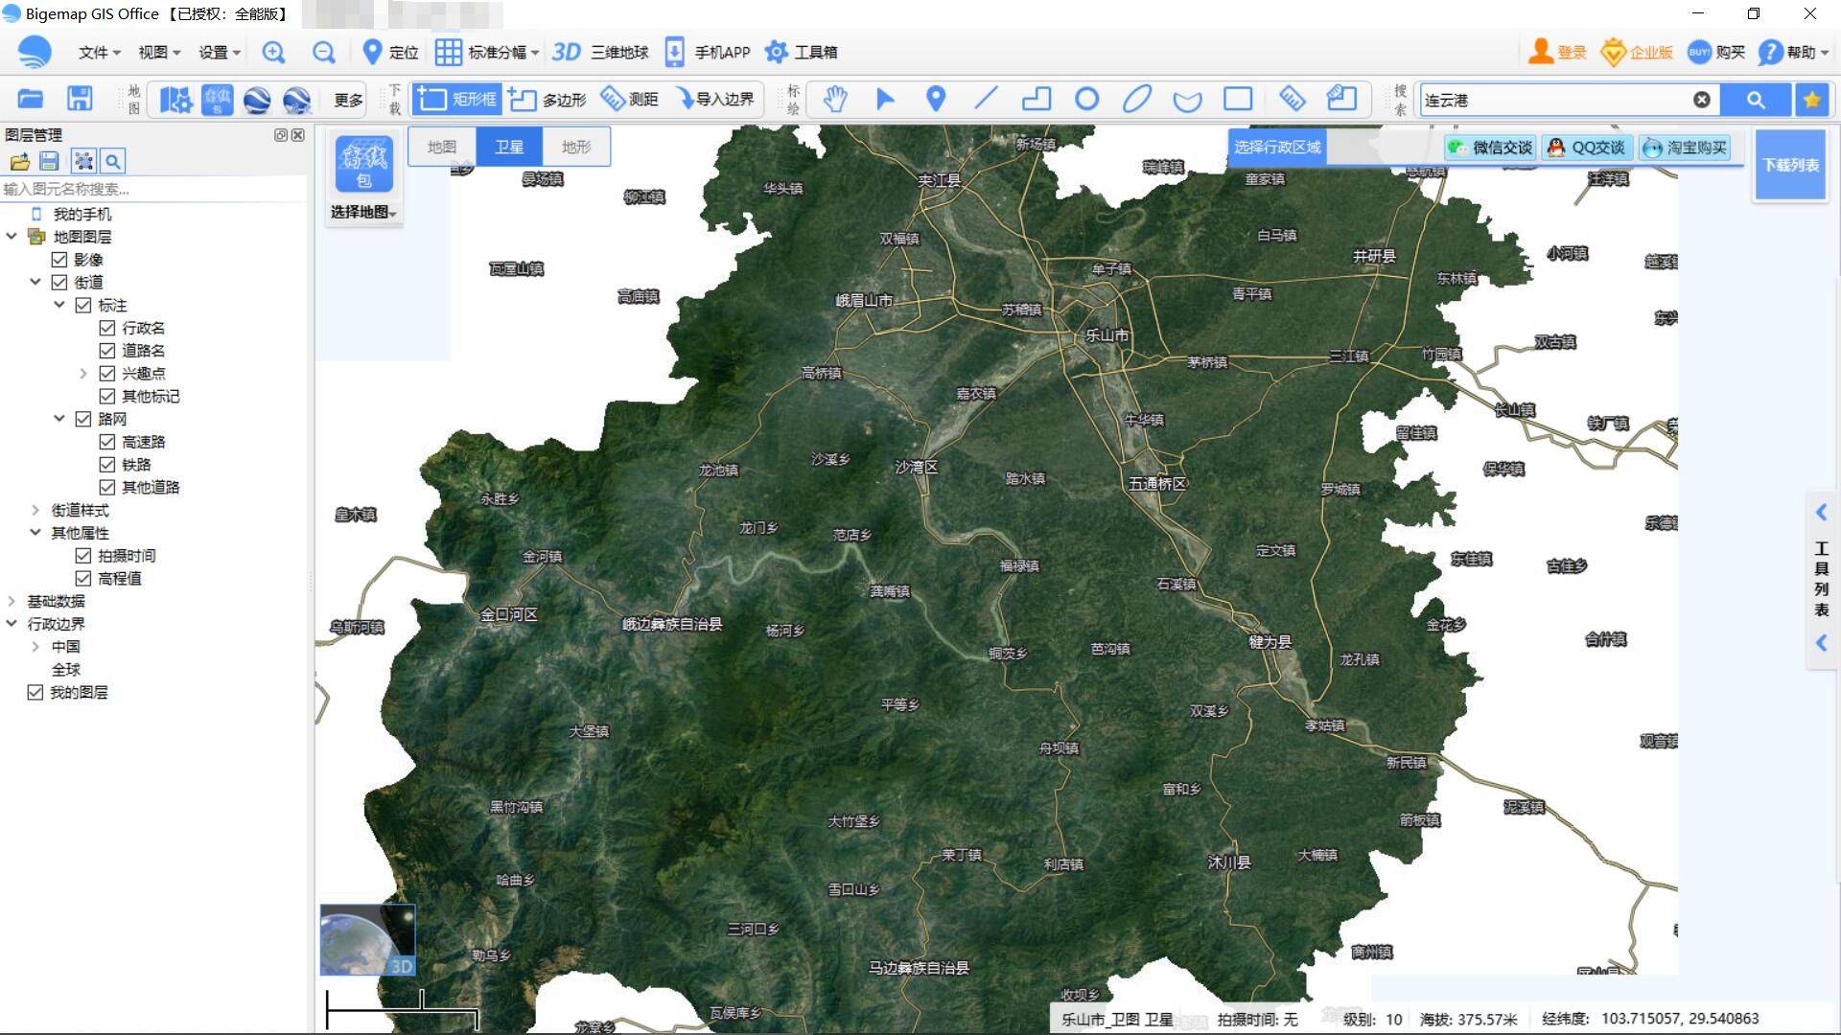
Task: Open the QQ交谈 link
Action: coord(1587,148)
